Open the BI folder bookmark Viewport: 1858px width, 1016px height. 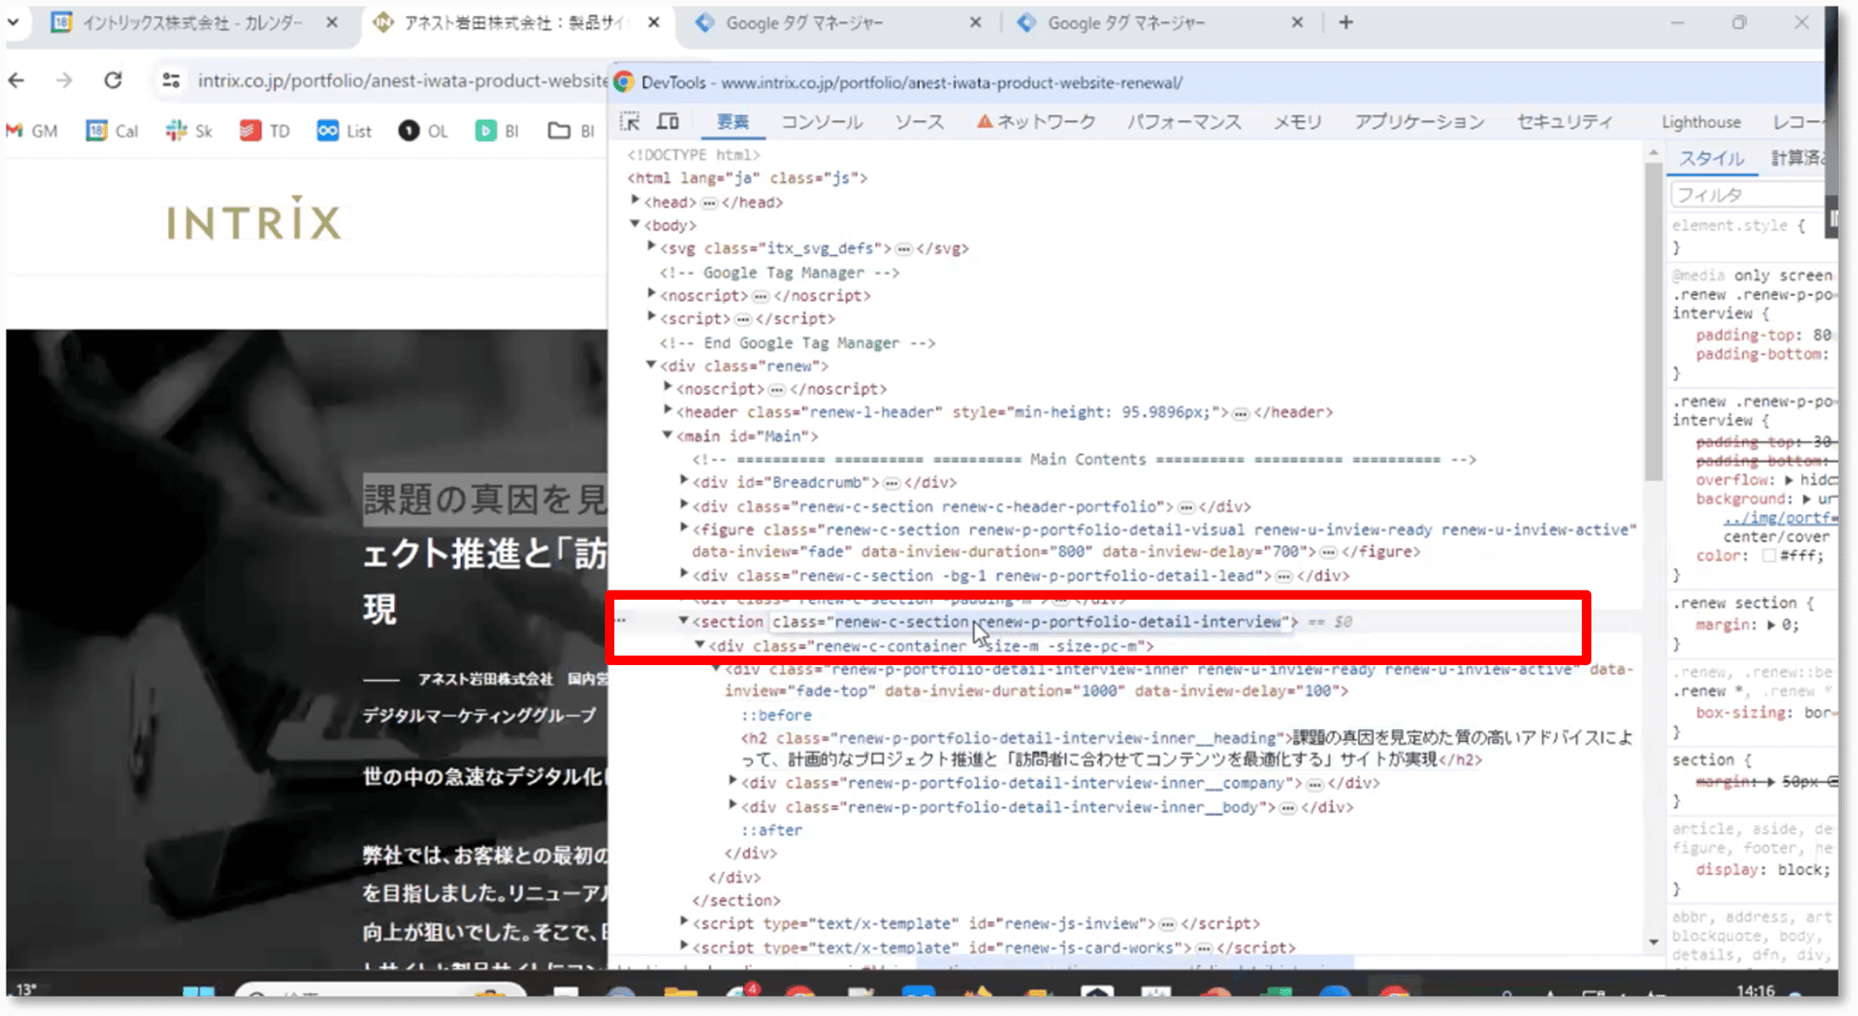(x=571, y=131)
